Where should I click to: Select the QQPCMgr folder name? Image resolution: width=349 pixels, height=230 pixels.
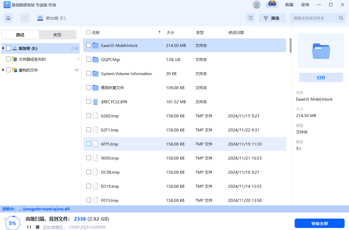click(x=111, y=60)
